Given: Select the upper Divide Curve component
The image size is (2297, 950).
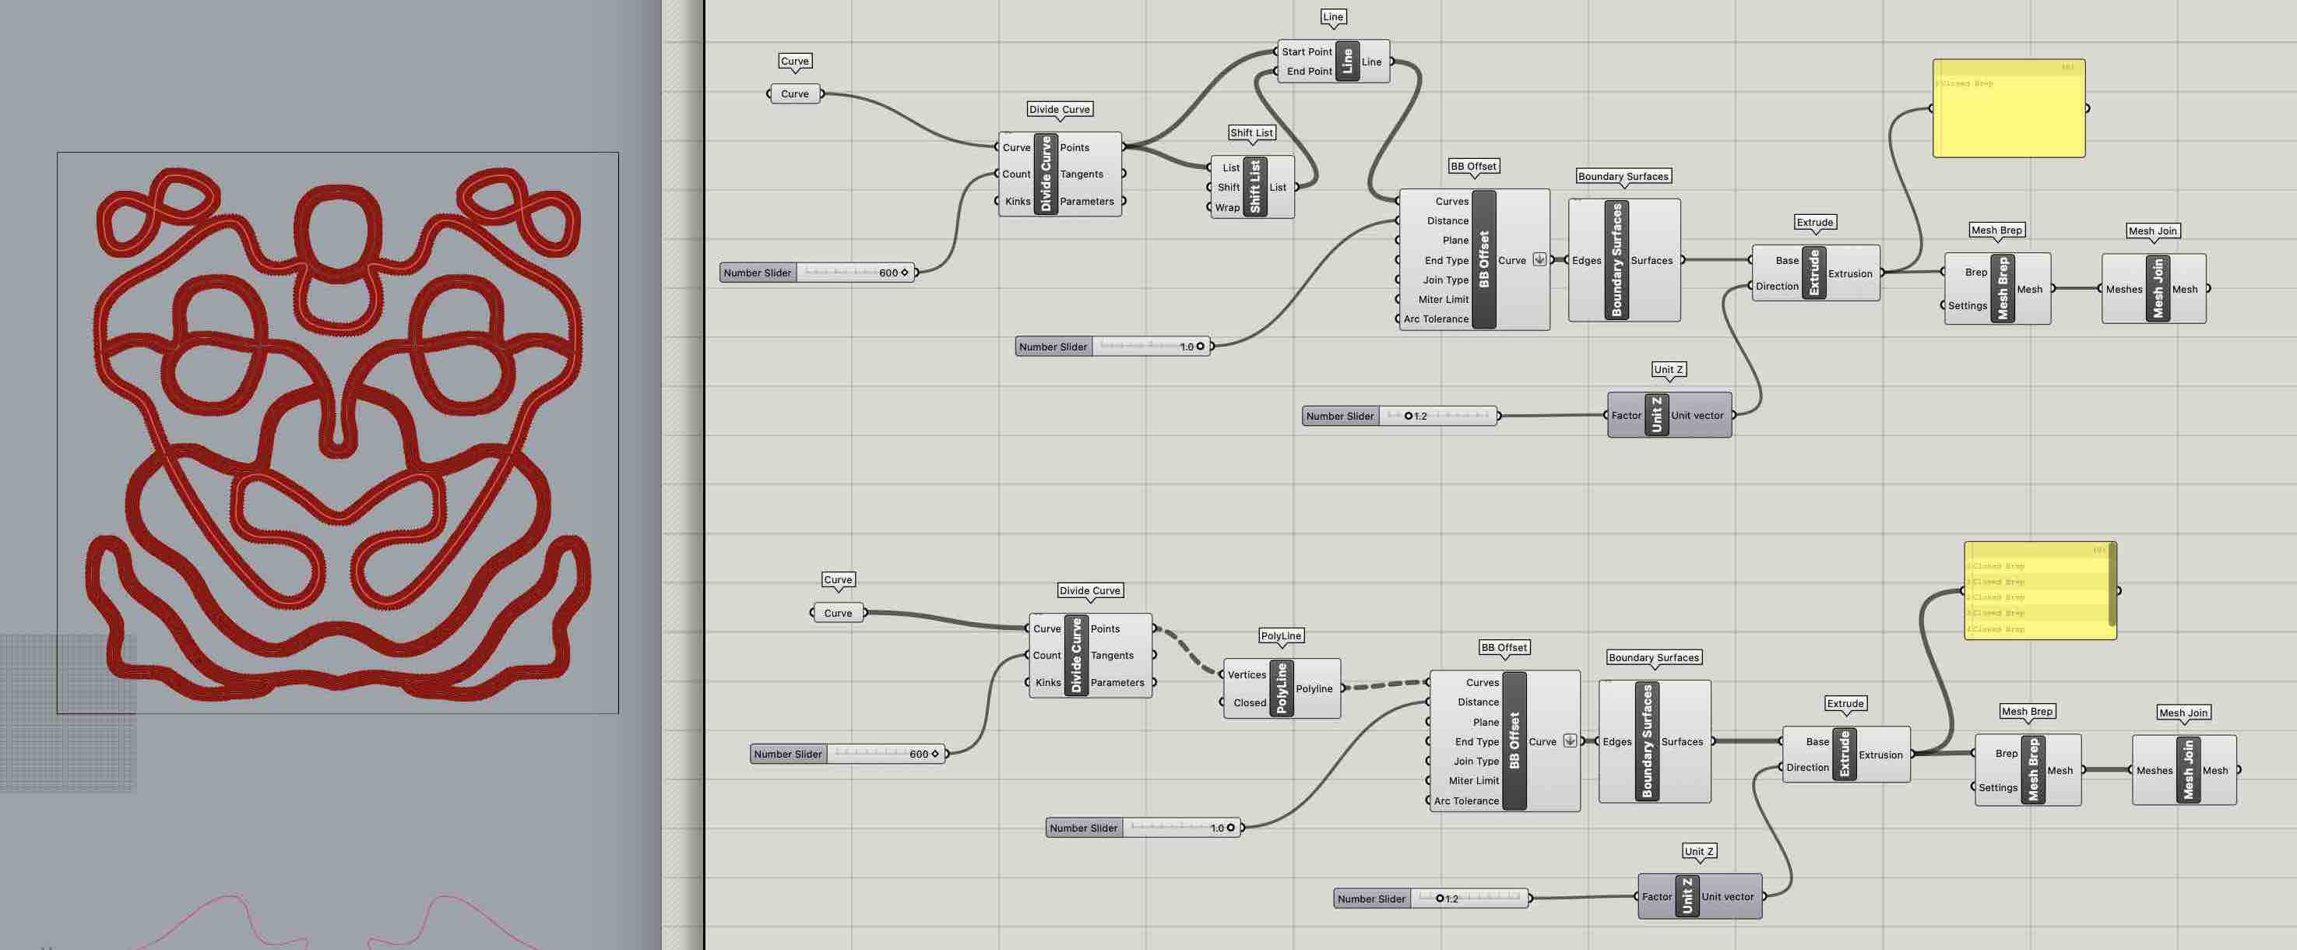Looking at the screenshot, I should tap(1046, 174).
